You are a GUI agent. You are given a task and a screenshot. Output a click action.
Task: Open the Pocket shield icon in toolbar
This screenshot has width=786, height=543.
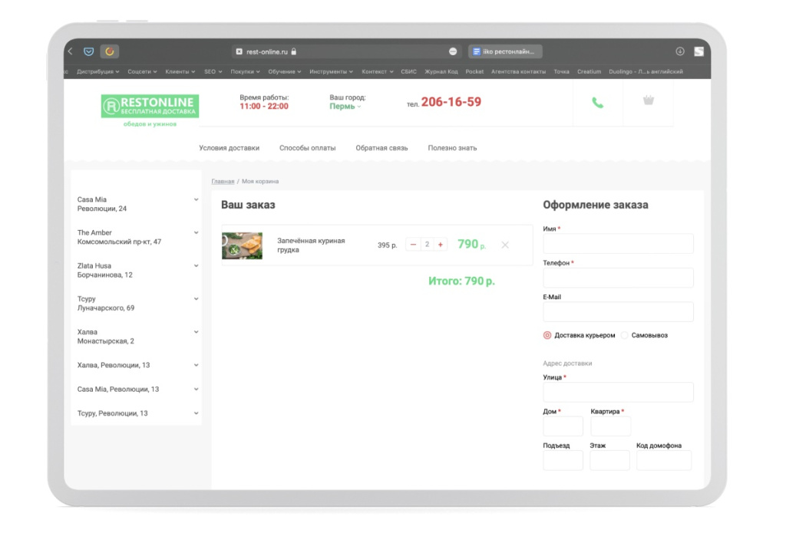(89, 51)
